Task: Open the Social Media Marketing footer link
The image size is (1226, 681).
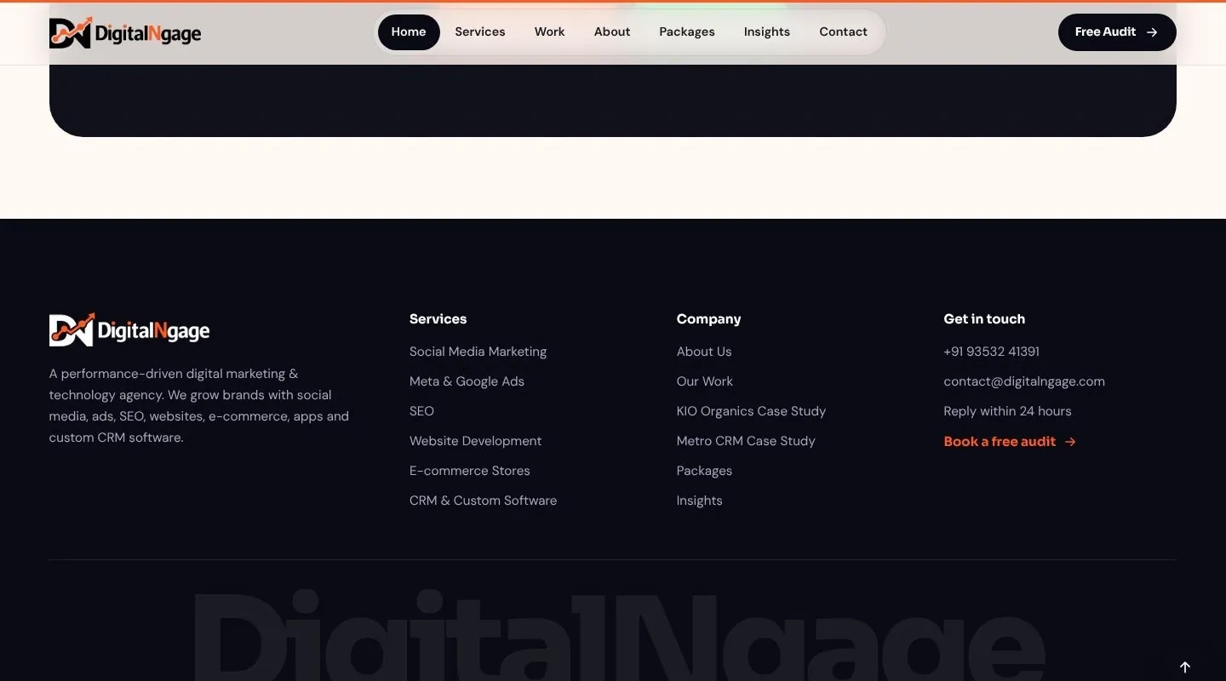Action: click(478, 352)
